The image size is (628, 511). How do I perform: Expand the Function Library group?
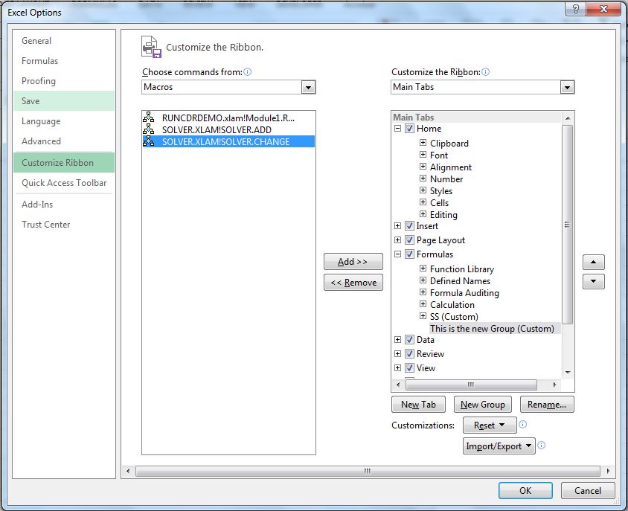tap(423, 269)
